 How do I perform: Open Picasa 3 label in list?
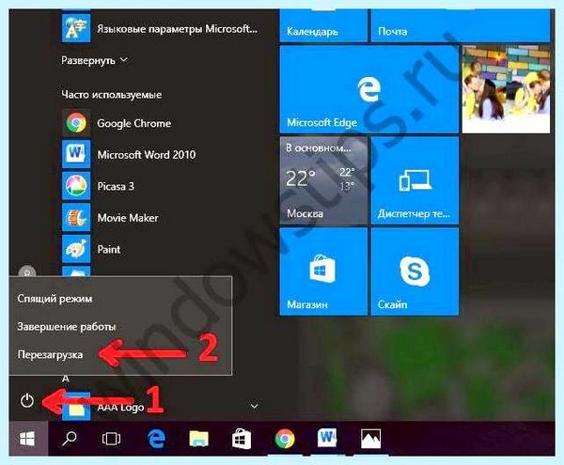[x=116, y=186]
